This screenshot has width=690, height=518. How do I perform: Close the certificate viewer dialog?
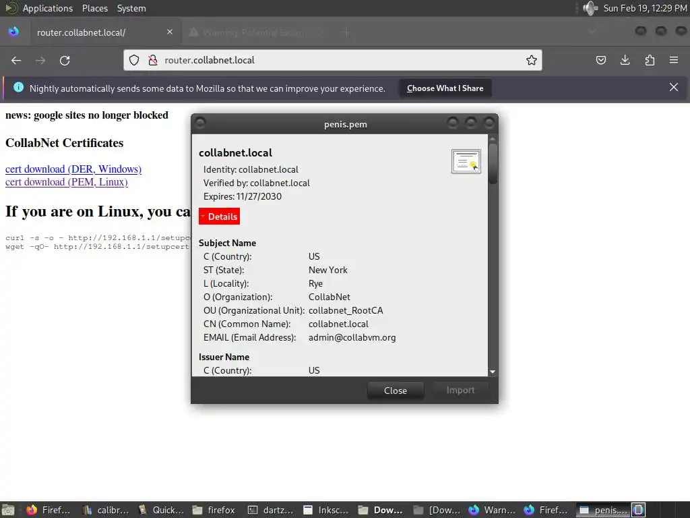[x=395, y=391]
